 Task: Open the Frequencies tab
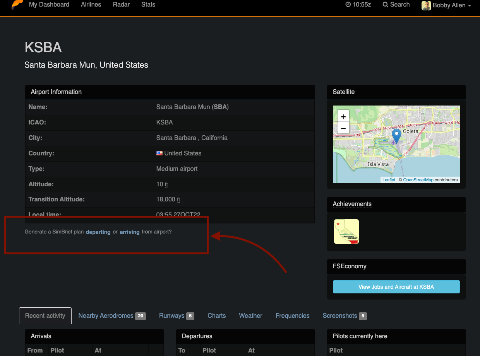(292, 315)
